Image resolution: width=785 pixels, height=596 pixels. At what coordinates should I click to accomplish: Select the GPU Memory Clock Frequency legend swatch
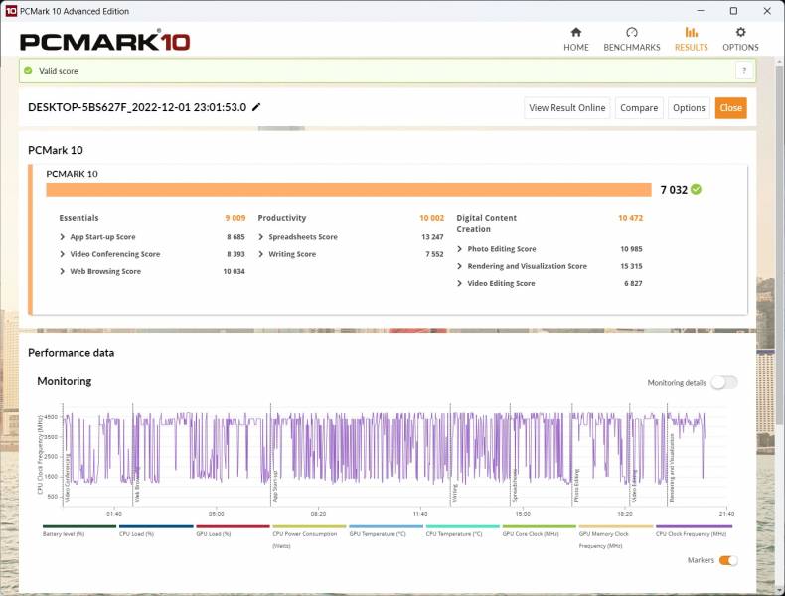point(616,526)
